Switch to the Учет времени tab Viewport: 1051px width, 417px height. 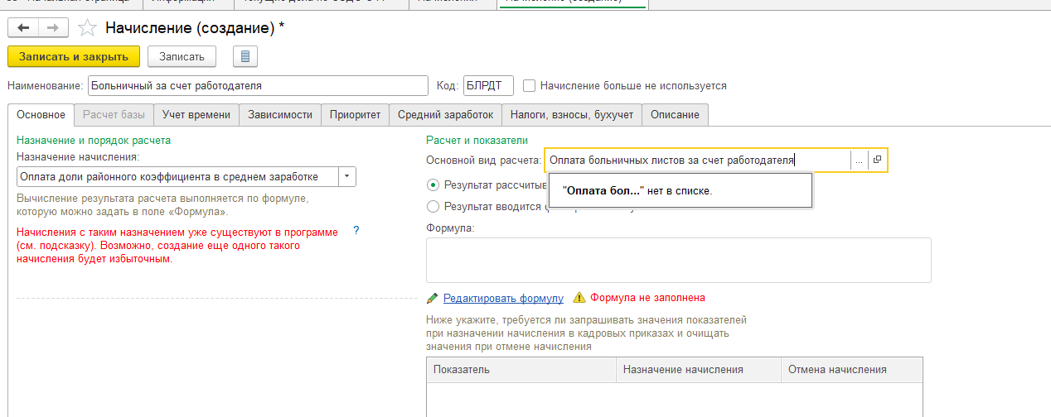pos(196,114)
